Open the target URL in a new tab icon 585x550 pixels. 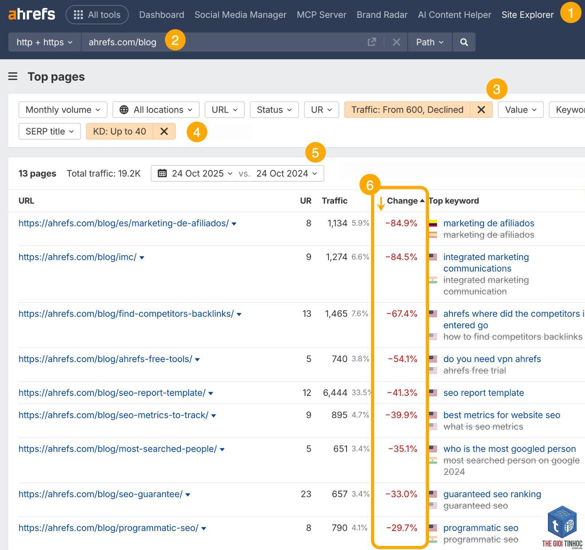tap(372, 42)
